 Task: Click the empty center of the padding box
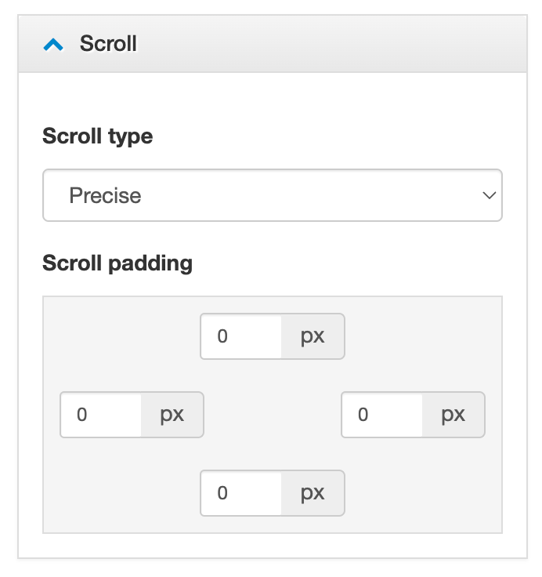click(x=273, y=415)
